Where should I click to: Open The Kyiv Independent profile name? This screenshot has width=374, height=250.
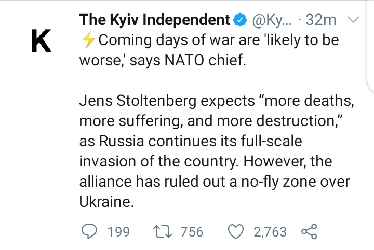pyautogui.click(x=154, y=20)
